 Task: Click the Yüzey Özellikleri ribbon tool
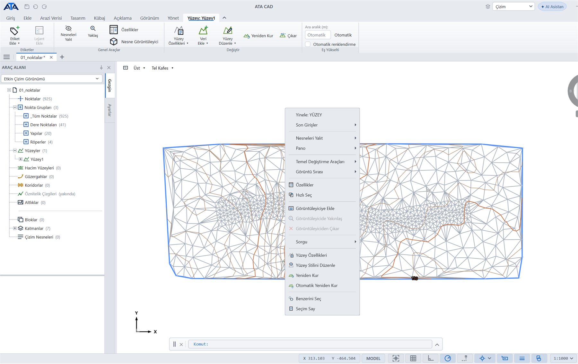tap(179, 35)
